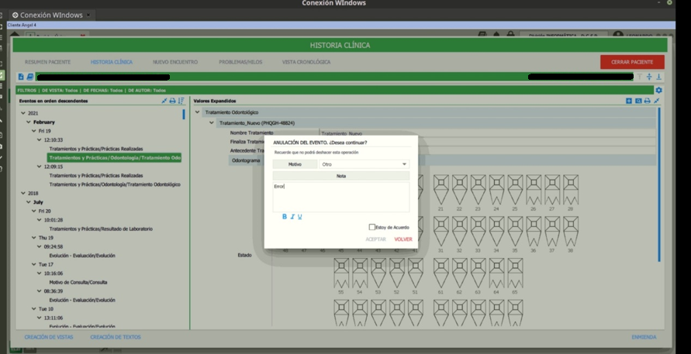Toggle italic formatting in the note editor
The width and height of the screenshot is (691, 354).
(292, 217)
